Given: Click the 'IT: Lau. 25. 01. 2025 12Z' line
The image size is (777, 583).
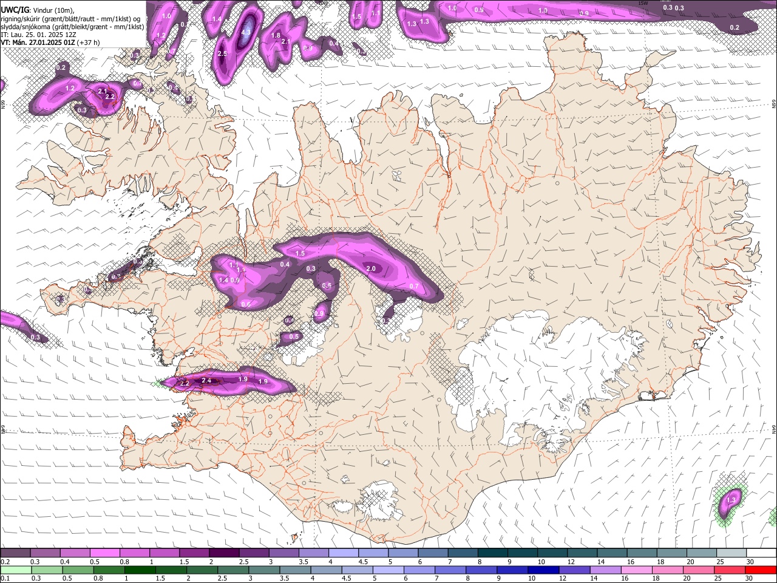Looking at the screenshot, I should tap(38, 35).
